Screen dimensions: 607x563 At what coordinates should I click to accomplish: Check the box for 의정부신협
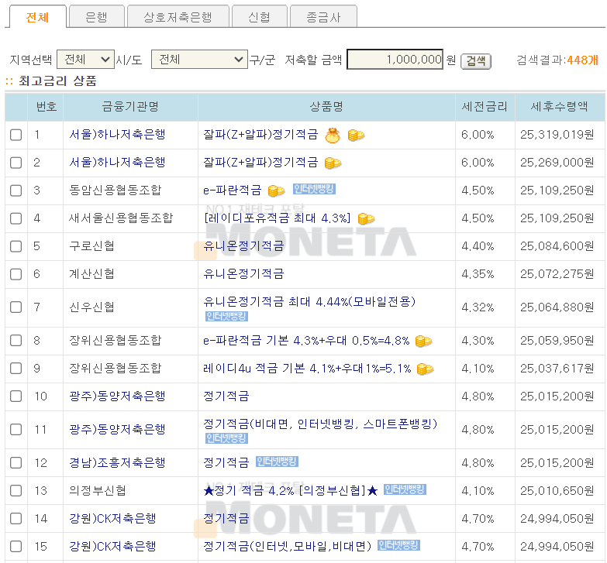(x=16, y=491)
